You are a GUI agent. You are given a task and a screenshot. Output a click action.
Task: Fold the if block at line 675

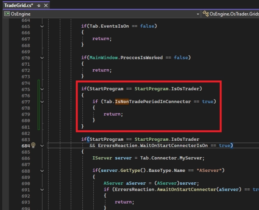pyautogui.click(x=42, y=89)
